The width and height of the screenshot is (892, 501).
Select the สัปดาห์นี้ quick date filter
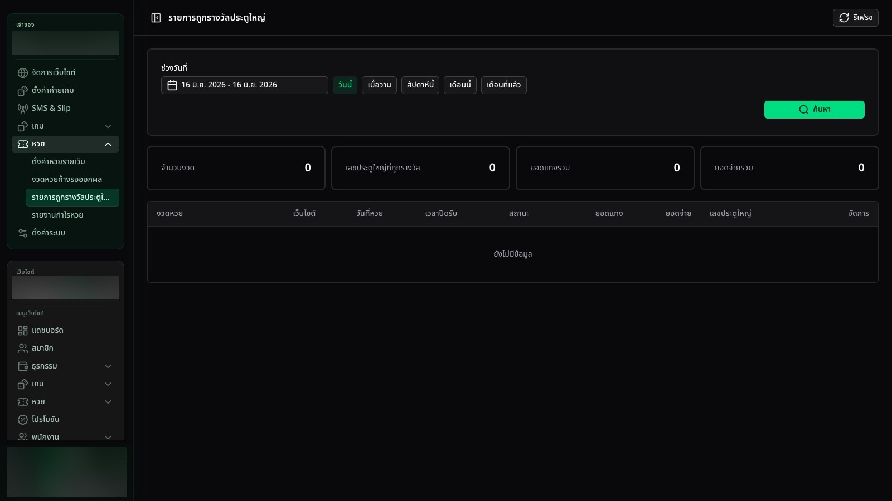[x=420, y=85]
